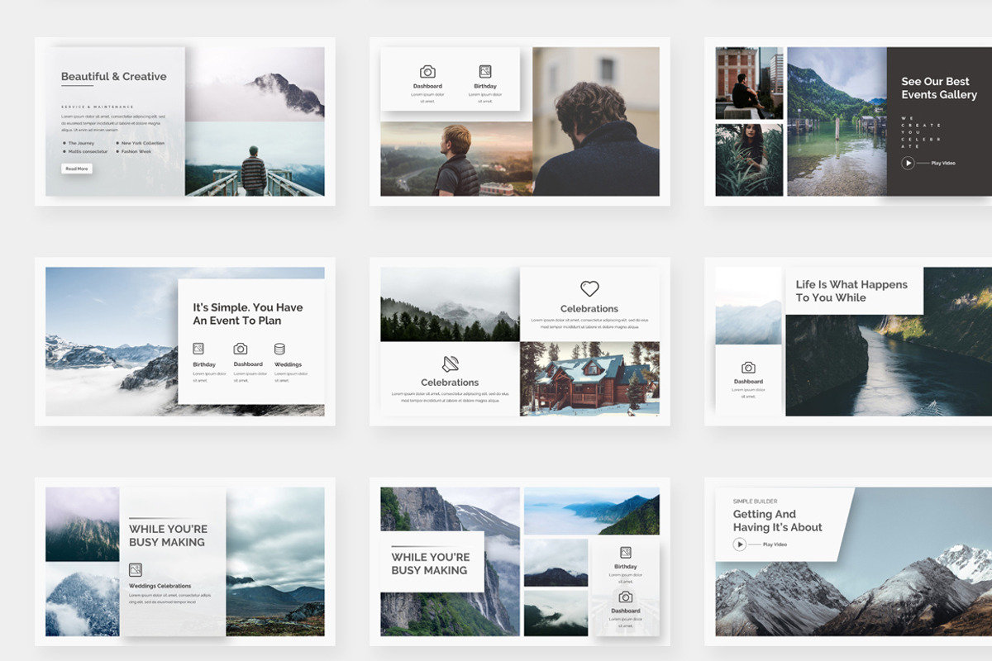Click 'The Journey' bullet item
Screen dimensions: 992x661
(79, 143)
